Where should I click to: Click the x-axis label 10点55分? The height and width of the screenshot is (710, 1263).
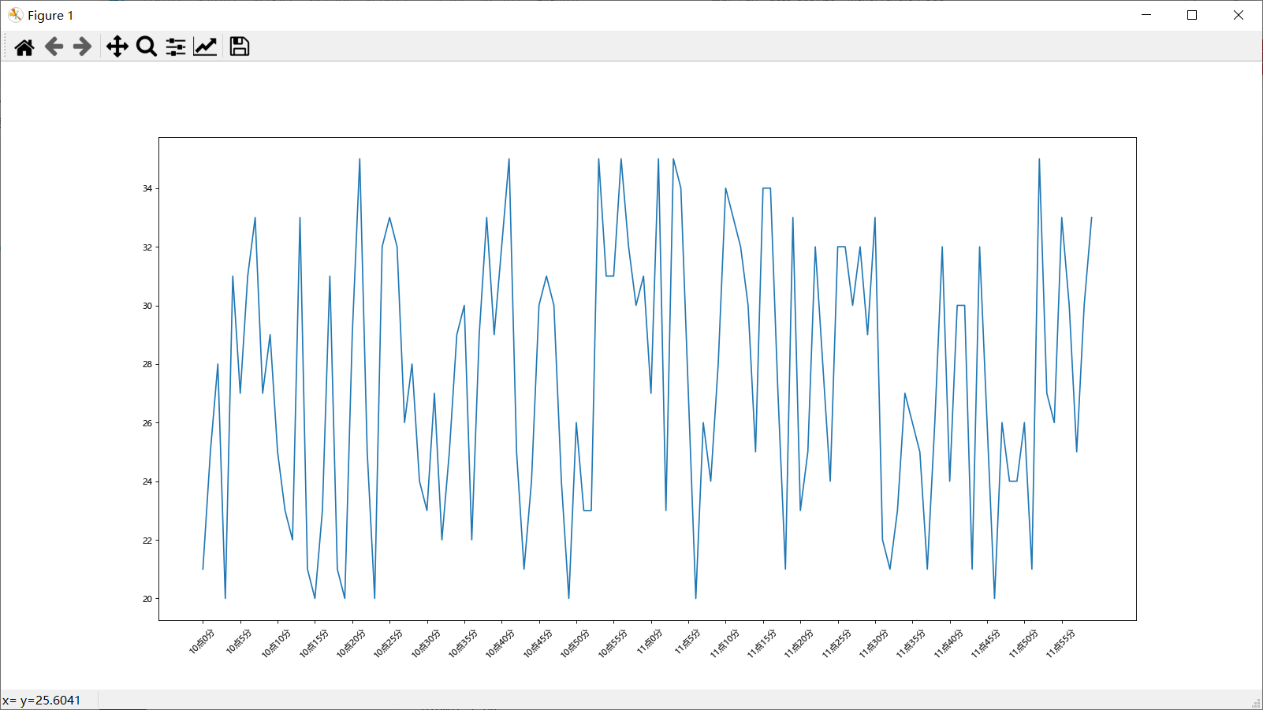[x=613, y=643]
